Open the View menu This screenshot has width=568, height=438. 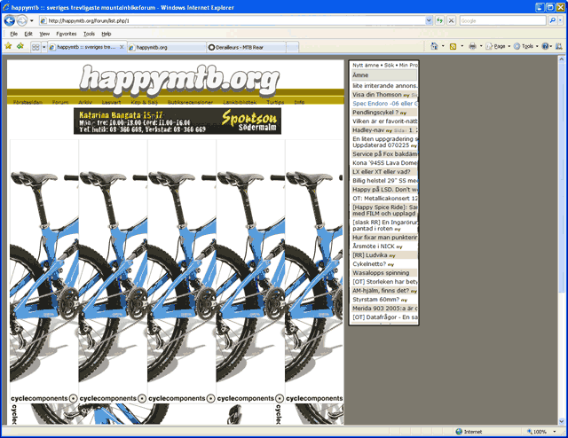point(44,34)
